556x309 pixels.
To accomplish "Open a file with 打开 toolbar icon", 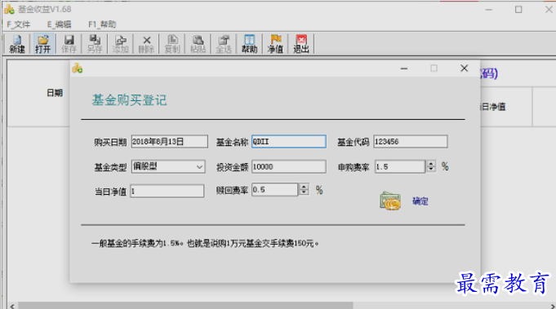I will [x=43, y=44].
